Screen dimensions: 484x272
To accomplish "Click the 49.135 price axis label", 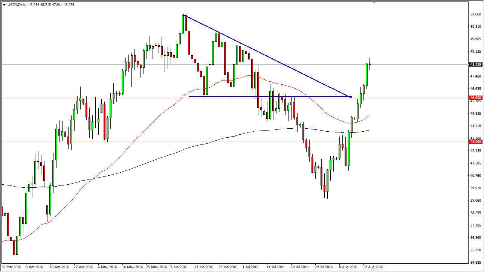I will [x=476, y=52].
